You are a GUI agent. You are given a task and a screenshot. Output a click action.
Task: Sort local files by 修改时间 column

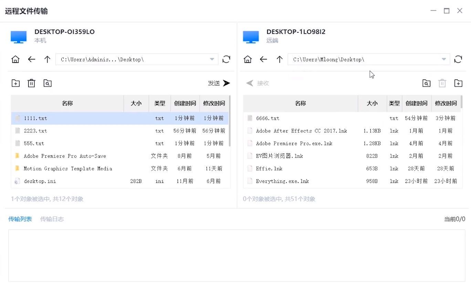(214, 103)
